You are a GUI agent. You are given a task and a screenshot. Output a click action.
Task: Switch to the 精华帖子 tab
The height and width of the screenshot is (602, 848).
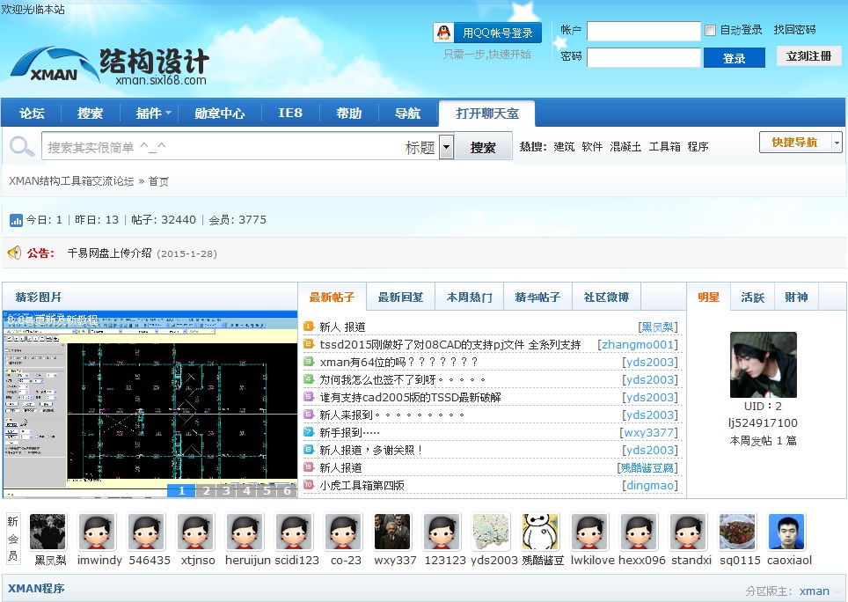pos(537,297)
